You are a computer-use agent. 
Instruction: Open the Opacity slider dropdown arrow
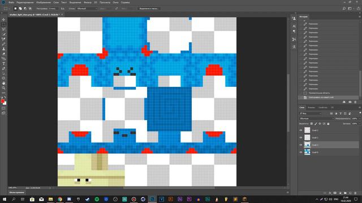tap(360, 118)
